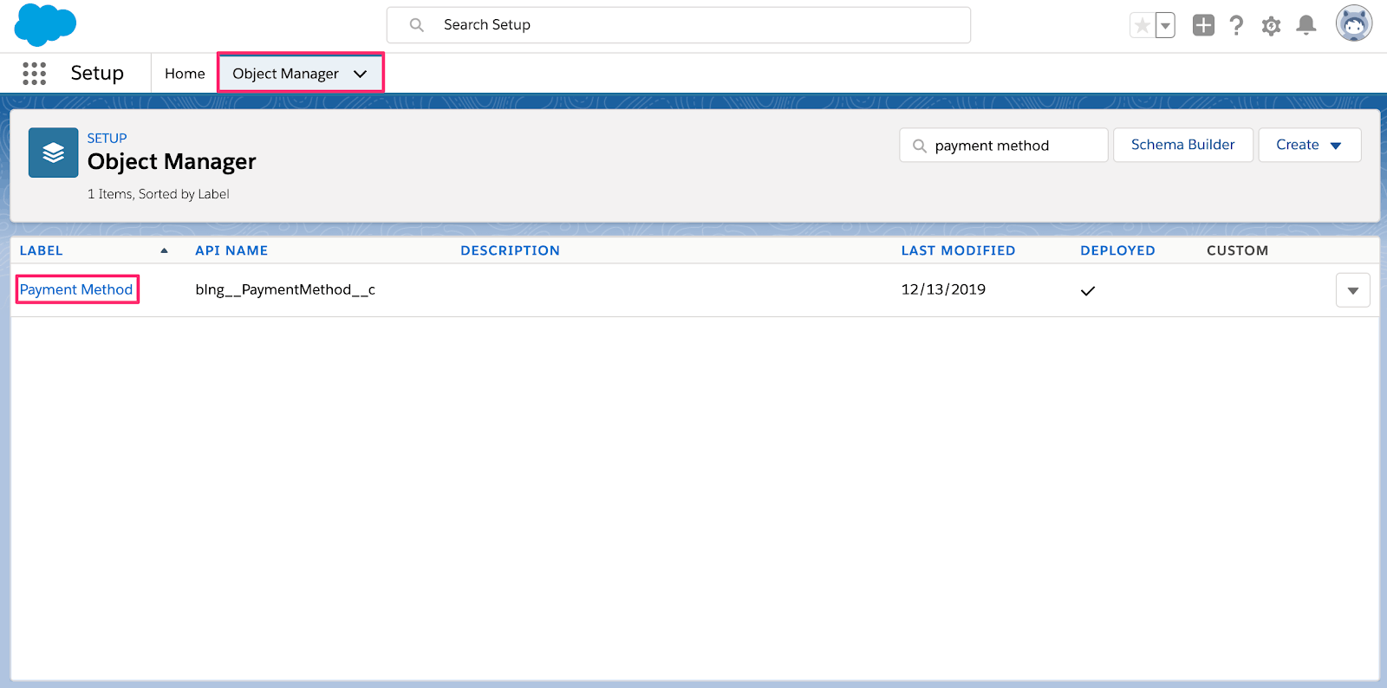
Task: Sort by LAST MODIFIED column
Action: tap(958, 250)
